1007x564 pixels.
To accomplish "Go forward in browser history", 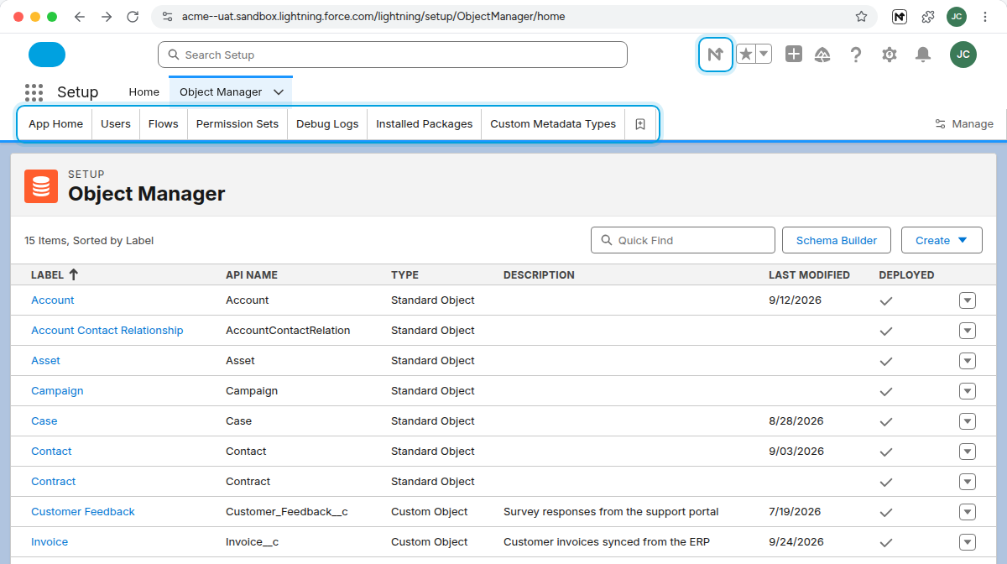I will (106, 17).
